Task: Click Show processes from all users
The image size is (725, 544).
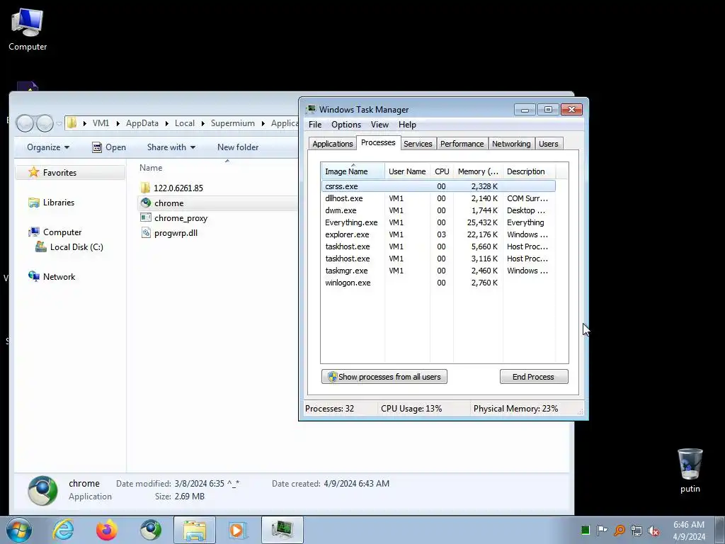Action: [x=384, y=377]
